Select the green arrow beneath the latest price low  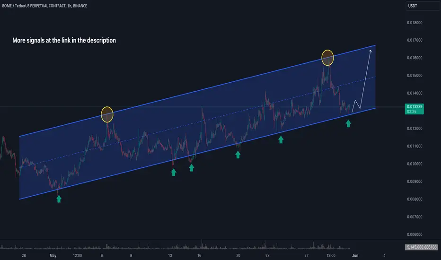tap(348, 123)
